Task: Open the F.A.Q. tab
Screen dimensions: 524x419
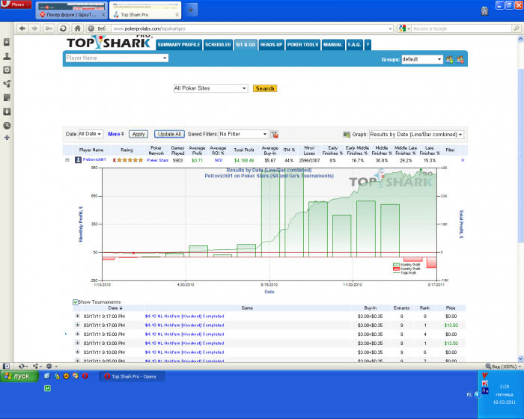Action: 354,45
